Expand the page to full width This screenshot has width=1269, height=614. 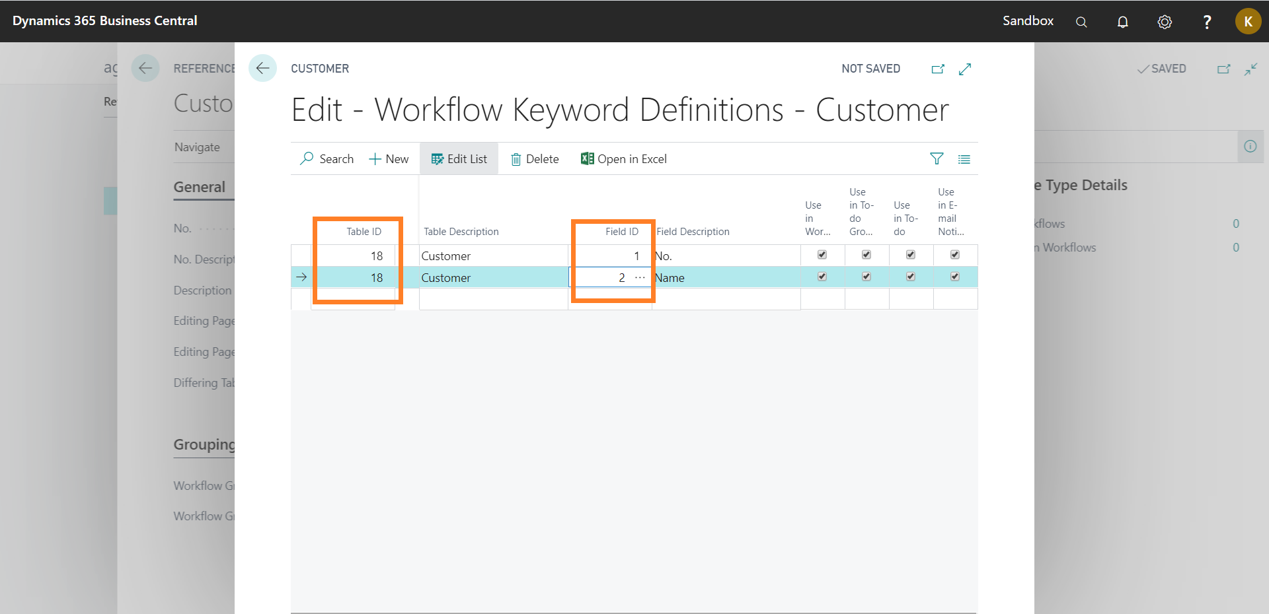click(965, 69)
